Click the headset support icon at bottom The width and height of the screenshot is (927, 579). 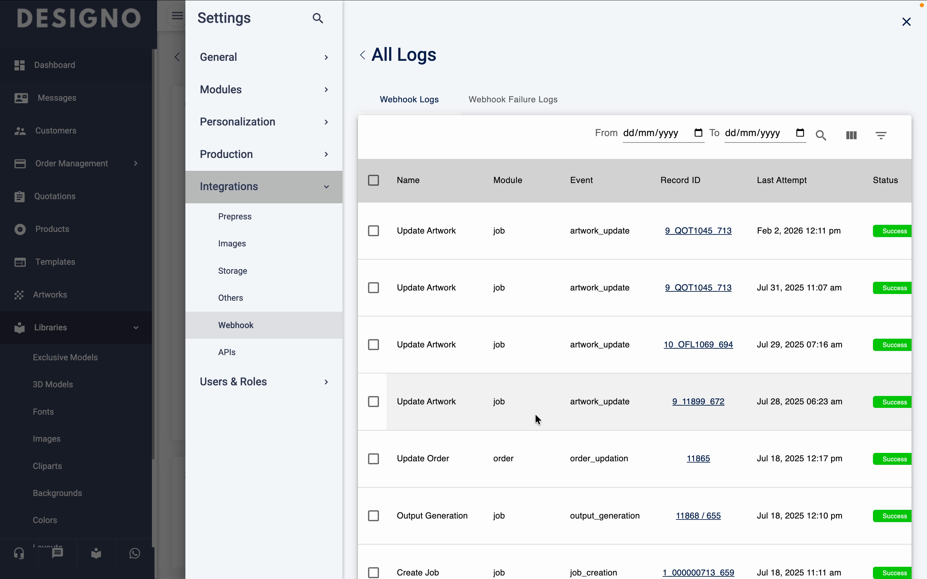19,553
